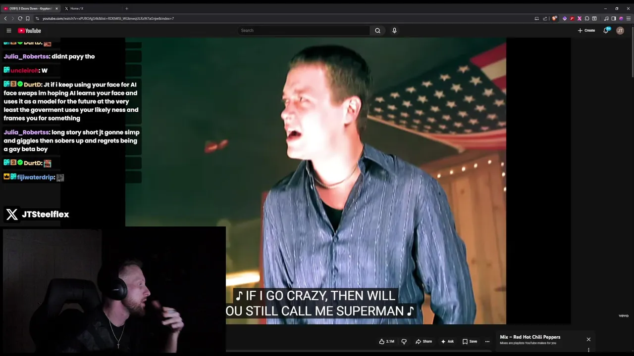Bookmark this page in browser toolbar

click(x=28, y=18)
